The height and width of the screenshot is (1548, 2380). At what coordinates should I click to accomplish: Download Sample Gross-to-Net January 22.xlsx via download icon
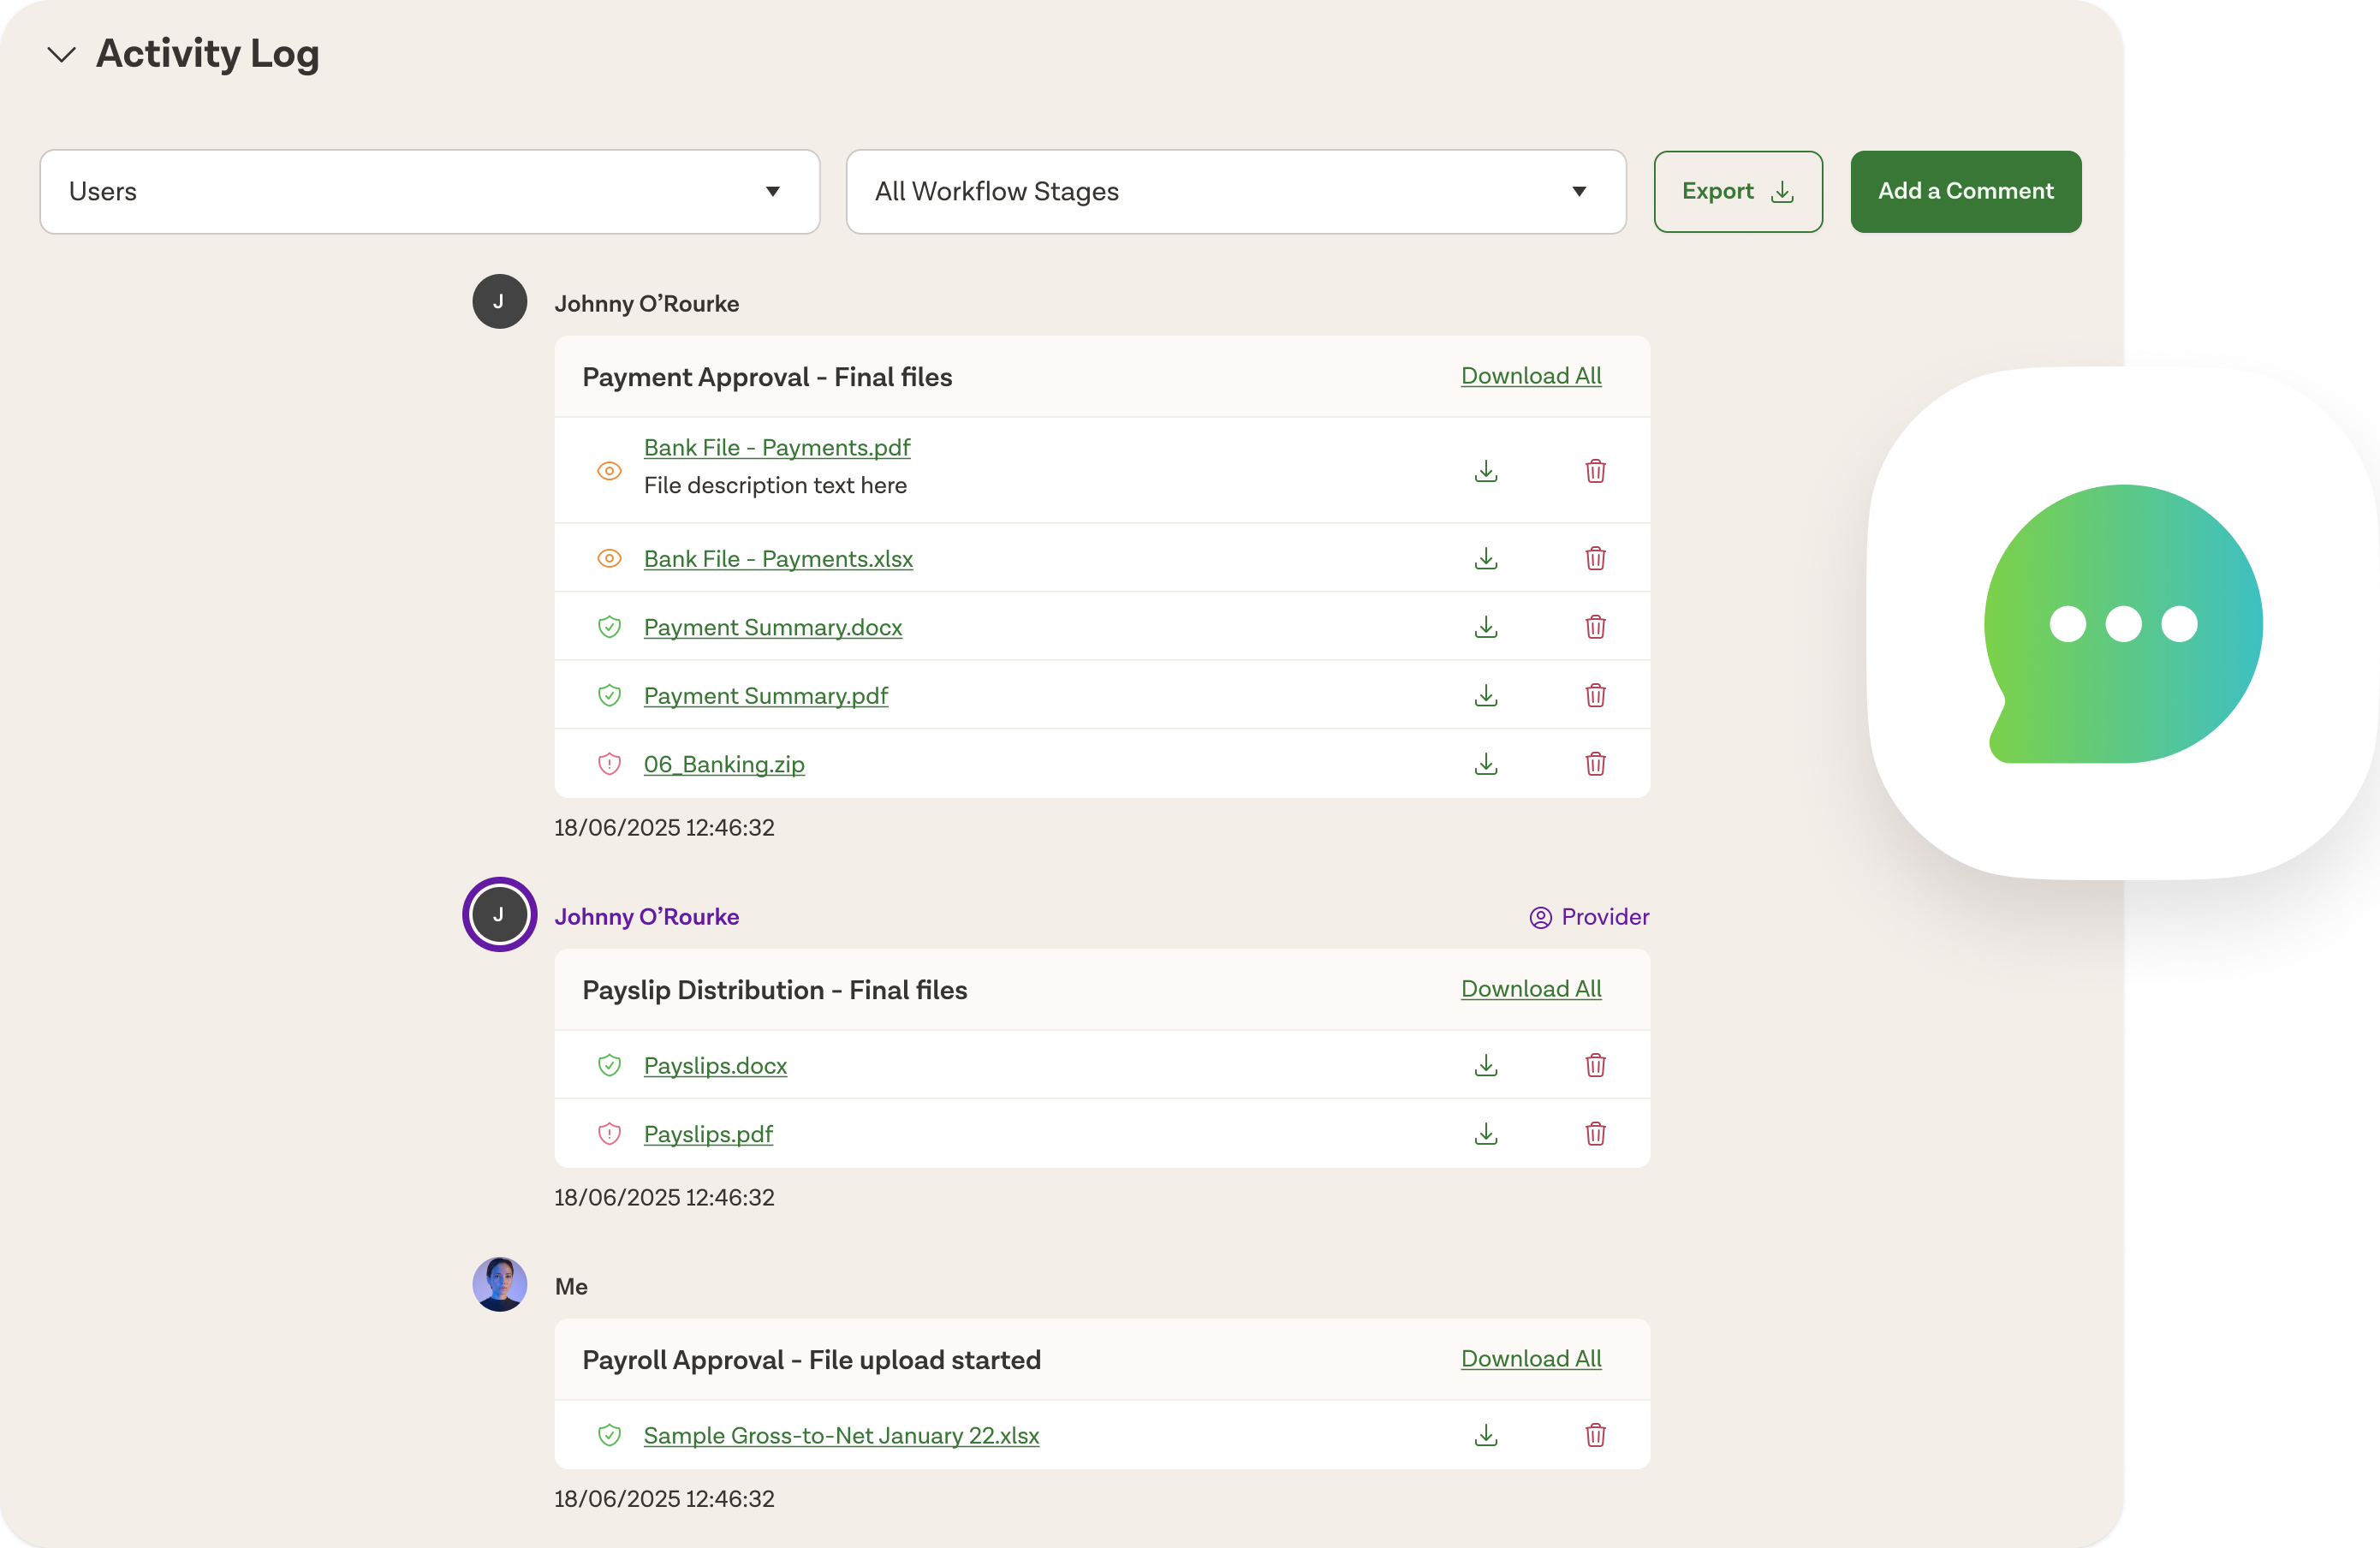point(1486,1435)
